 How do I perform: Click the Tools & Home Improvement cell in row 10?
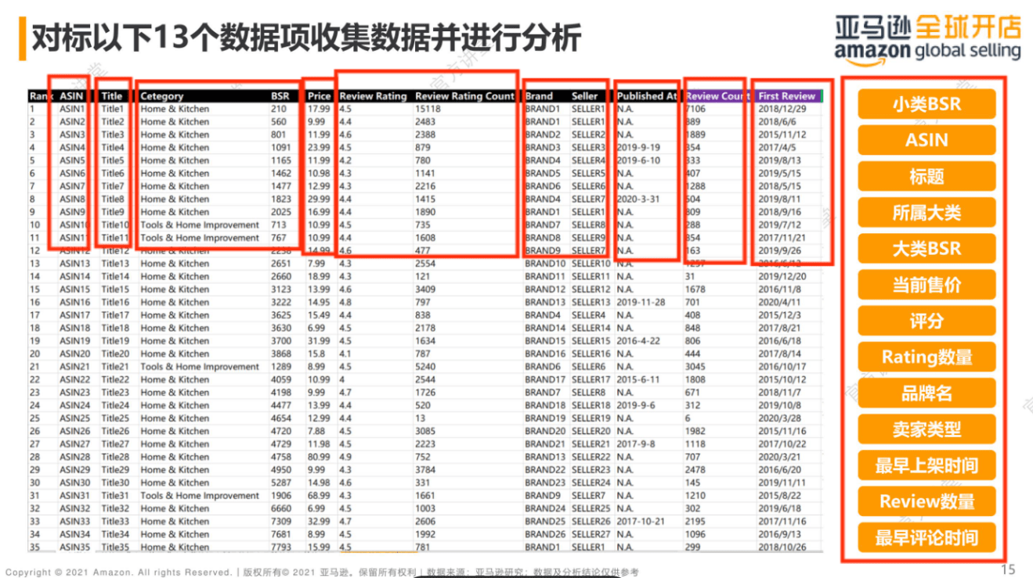[200, 225]
